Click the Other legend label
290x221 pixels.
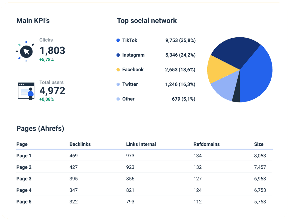point(128,99)
